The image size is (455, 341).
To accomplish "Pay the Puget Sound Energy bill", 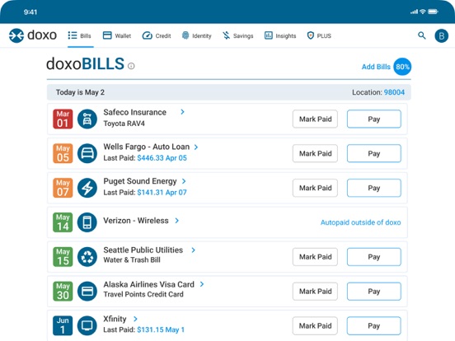I will click(374, 188).
